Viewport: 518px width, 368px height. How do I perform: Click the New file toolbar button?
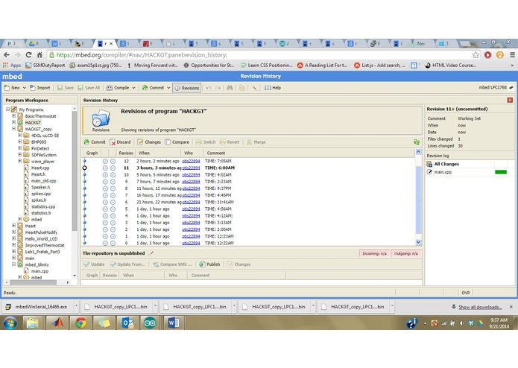[x=12, y=88]
